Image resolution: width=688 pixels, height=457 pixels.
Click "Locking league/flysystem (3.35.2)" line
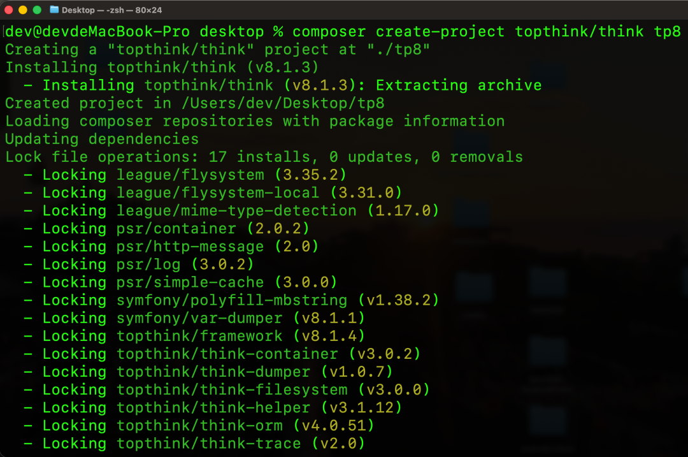pos(185,175)
